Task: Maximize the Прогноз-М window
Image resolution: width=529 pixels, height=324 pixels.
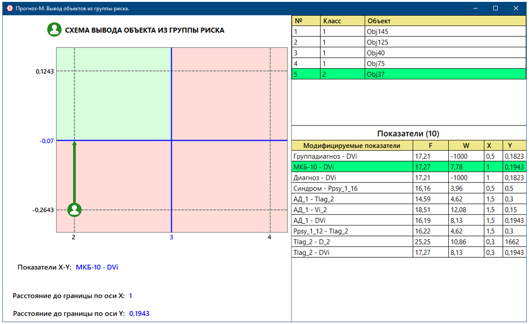Action: tap(495, 8)
